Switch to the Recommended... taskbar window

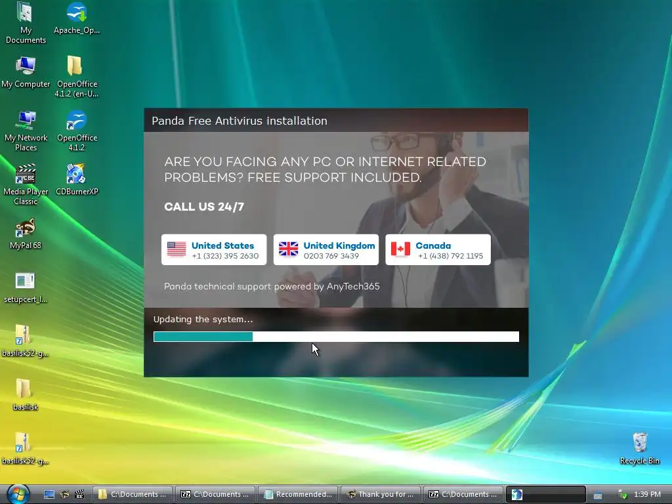(298, 494)
